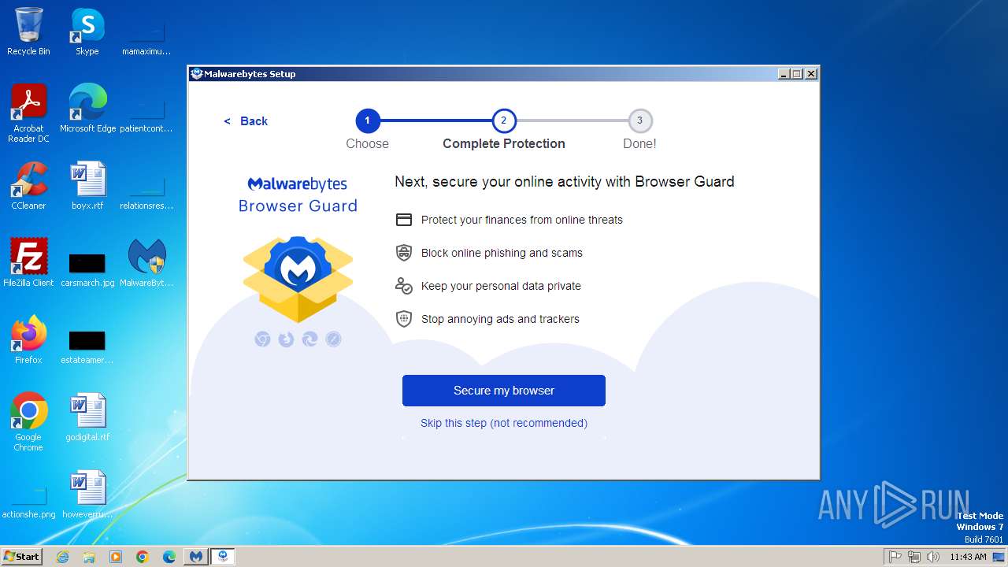Close the Malwarebytes Setup window
Image resolution: width=1008 pixels, height=567 pixels.
[811, 74]
